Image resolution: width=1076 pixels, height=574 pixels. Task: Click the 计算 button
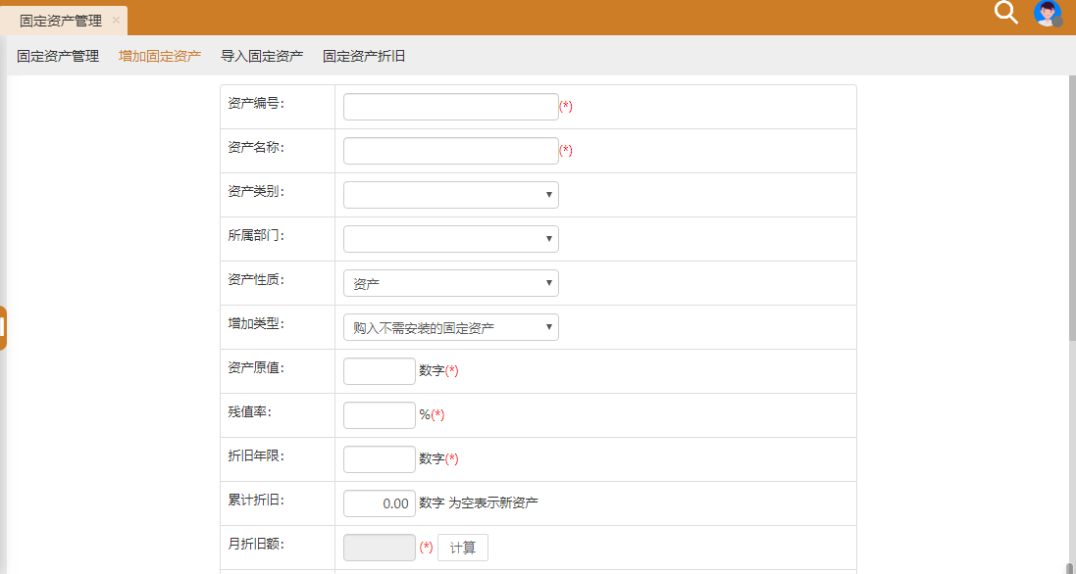[x=462, y=548]
